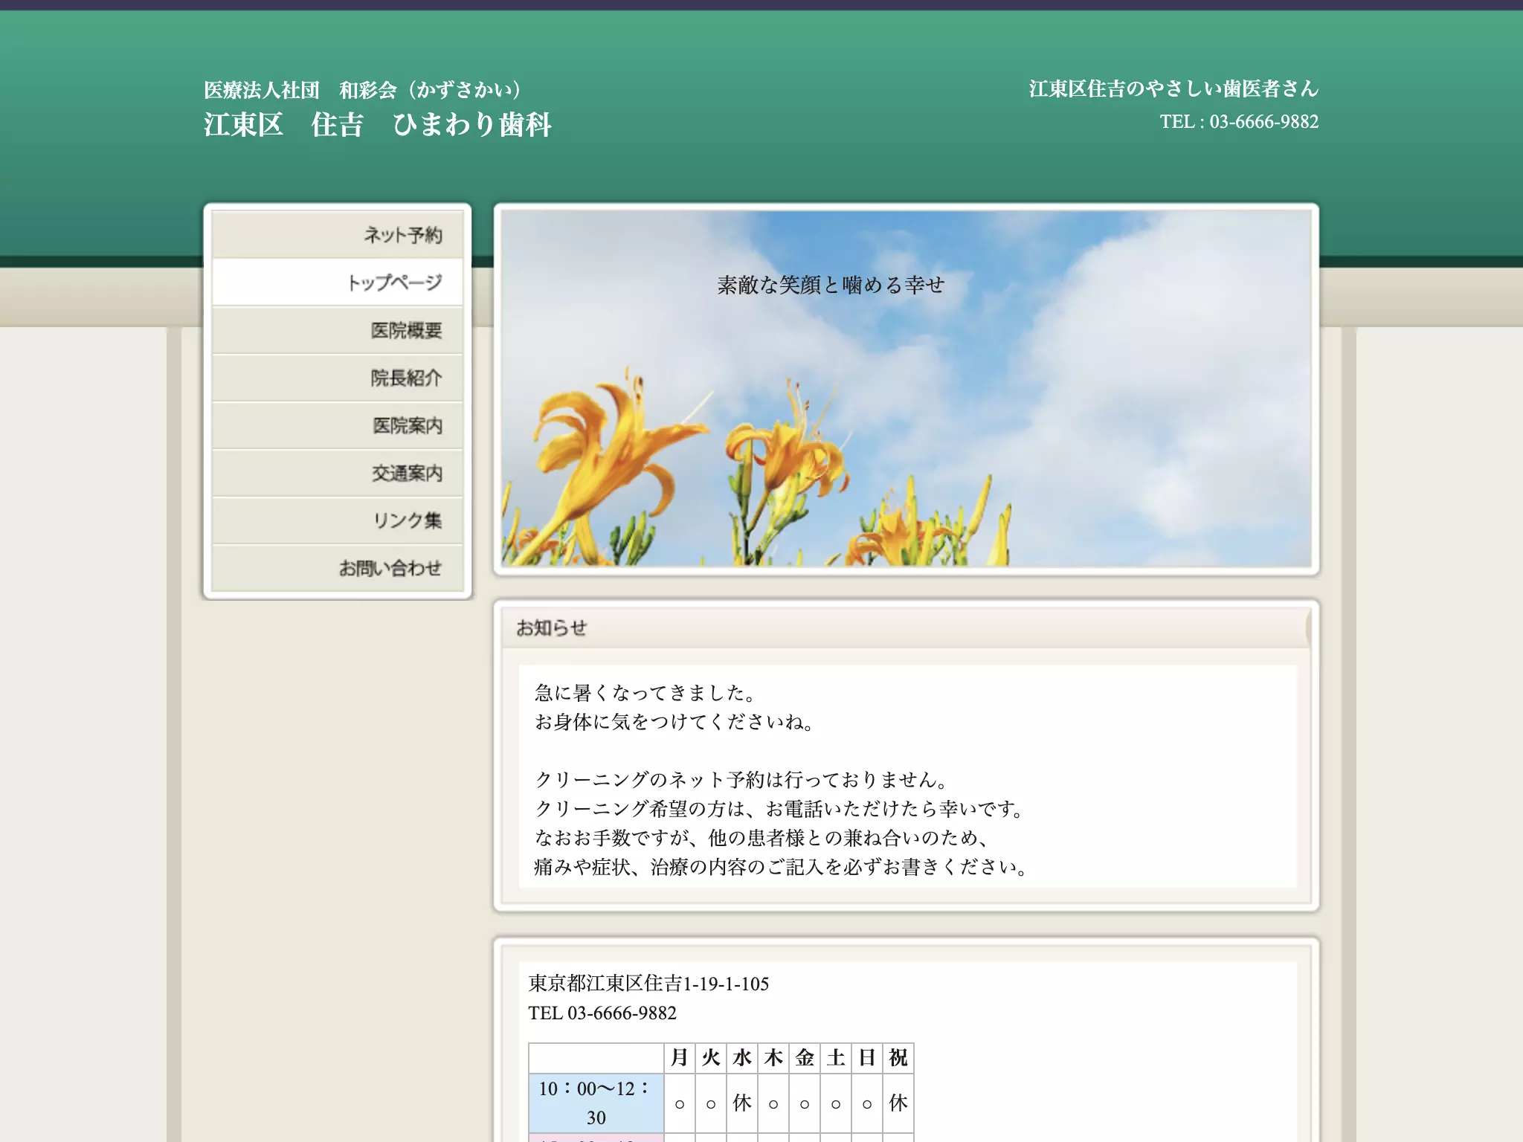Click the address 東京都江東区住吉1-19-1-105
The image size is (1523, 1142).
coord(648,984)
